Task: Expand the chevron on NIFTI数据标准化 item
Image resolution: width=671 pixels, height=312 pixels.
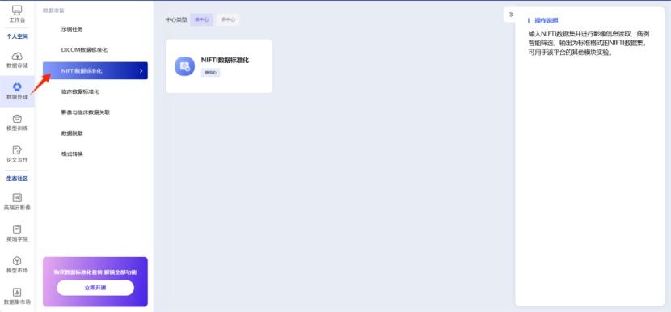Action: 141,70
